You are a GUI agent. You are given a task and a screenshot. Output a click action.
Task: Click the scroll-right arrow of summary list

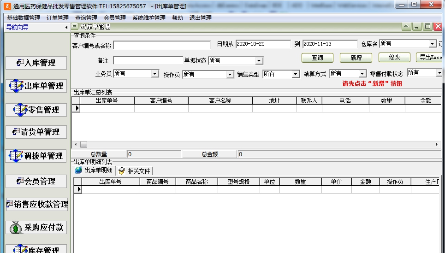tap(437, 144)
